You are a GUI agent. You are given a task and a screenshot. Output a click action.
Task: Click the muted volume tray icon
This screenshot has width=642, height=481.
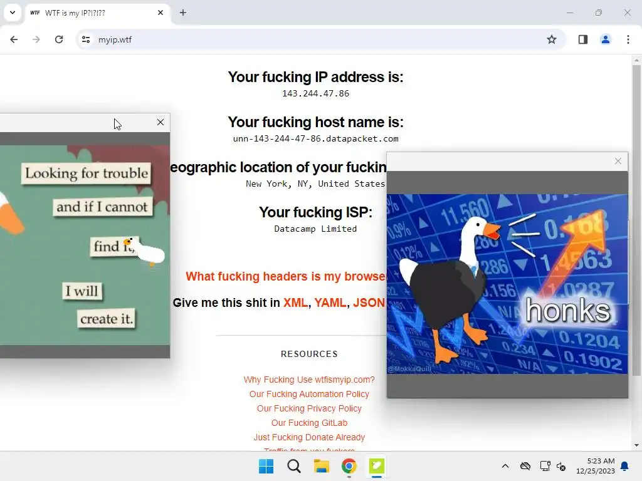tap(561, 466)
